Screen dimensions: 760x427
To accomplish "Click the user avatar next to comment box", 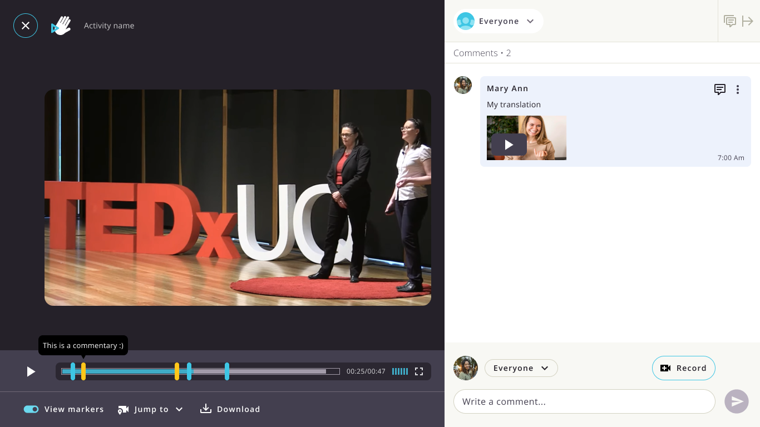I will (x=466, y=368).
